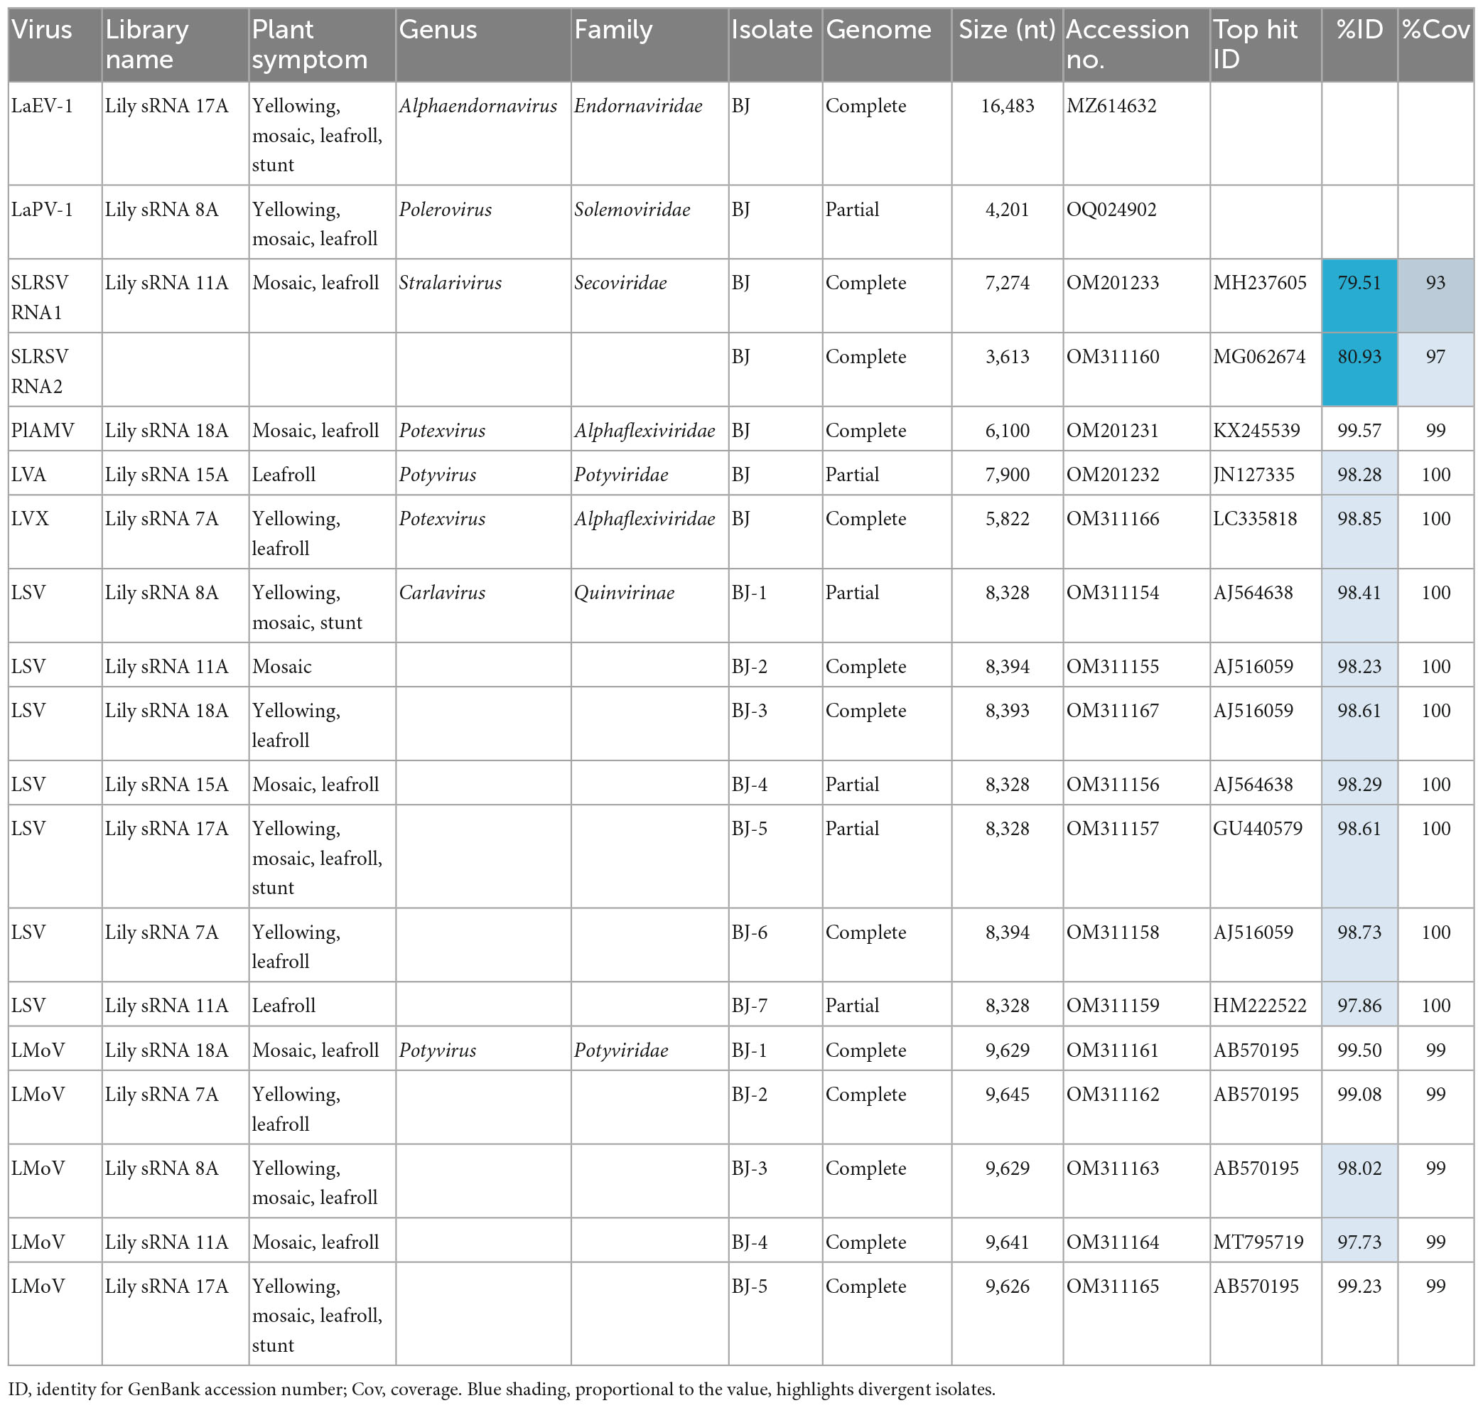
Task: Click accession number OM201232
Action: pyautogui.click(x=1112, y=474)
